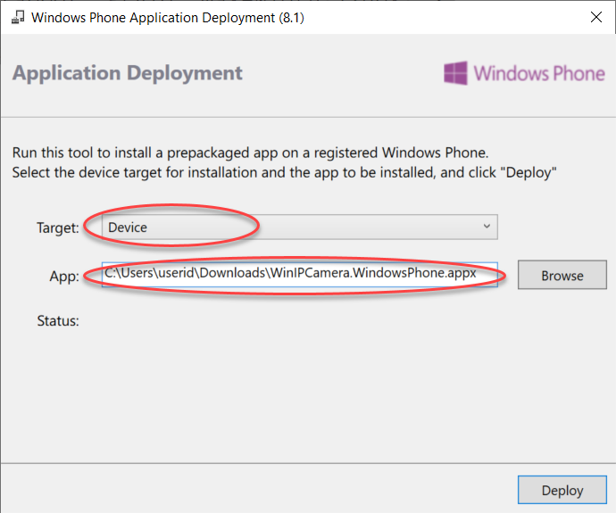Open the Target device dropdown
616x513 pixels.
pyautogui.click(x=299, y=227)
